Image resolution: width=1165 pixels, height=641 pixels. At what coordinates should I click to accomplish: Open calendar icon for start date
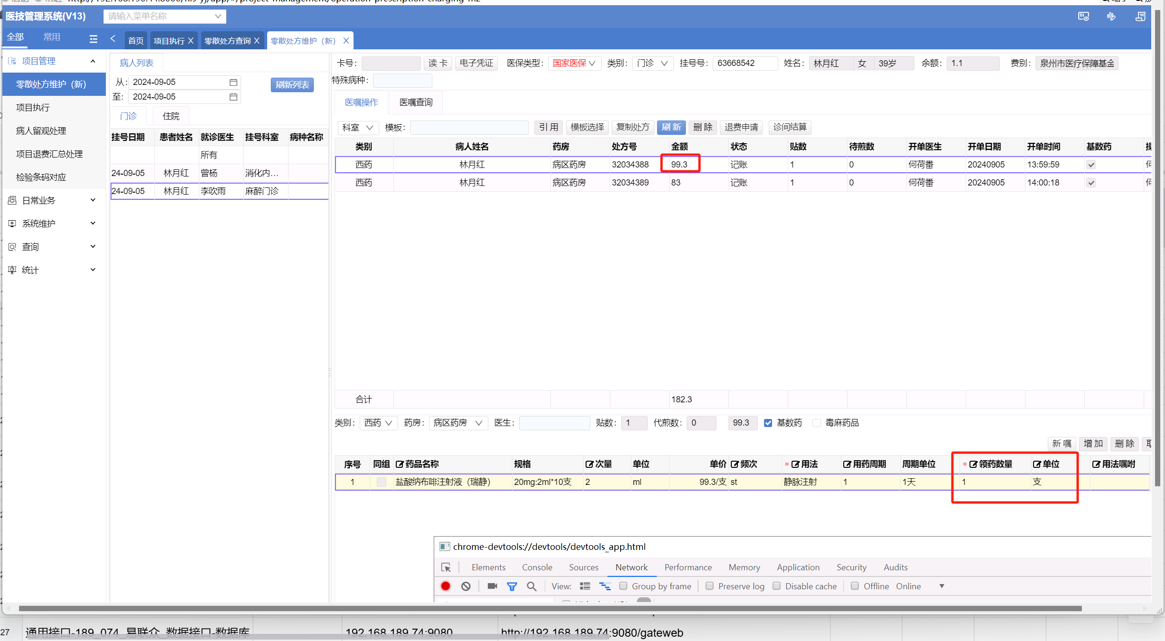point(233,82)
